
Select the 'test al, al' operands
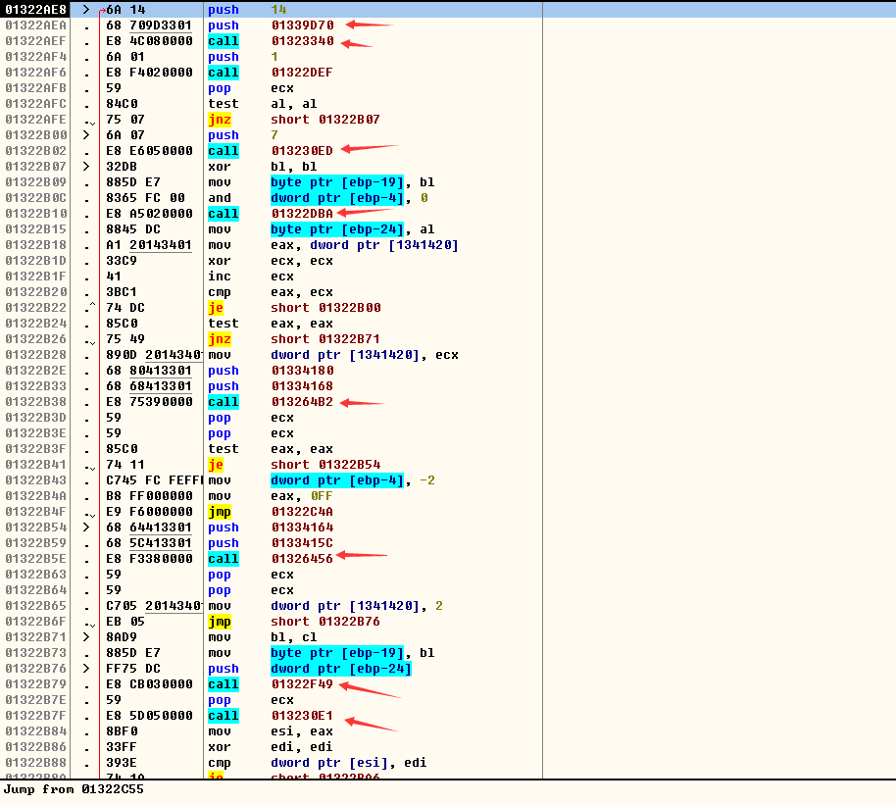294,104
